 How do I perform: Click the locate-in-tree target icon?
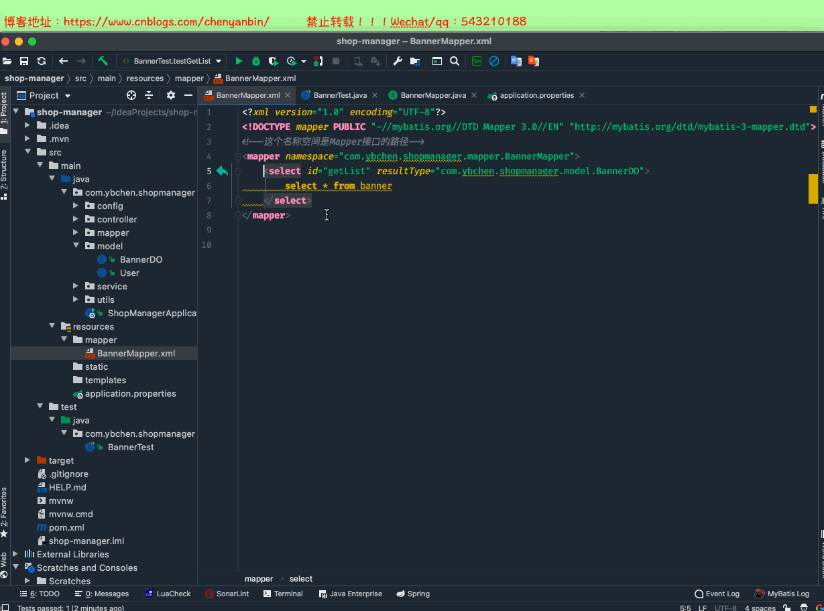pyautogui.click(x=131, y=95)
